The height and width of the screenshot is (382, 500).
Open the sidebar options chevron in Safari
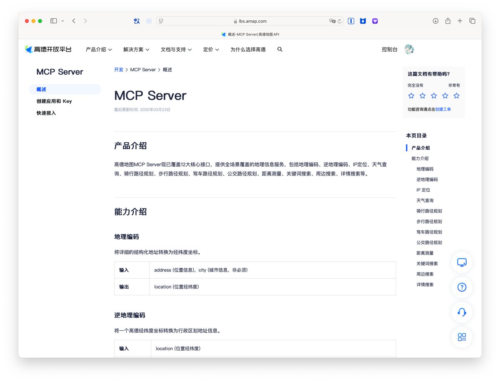(63, 21)
